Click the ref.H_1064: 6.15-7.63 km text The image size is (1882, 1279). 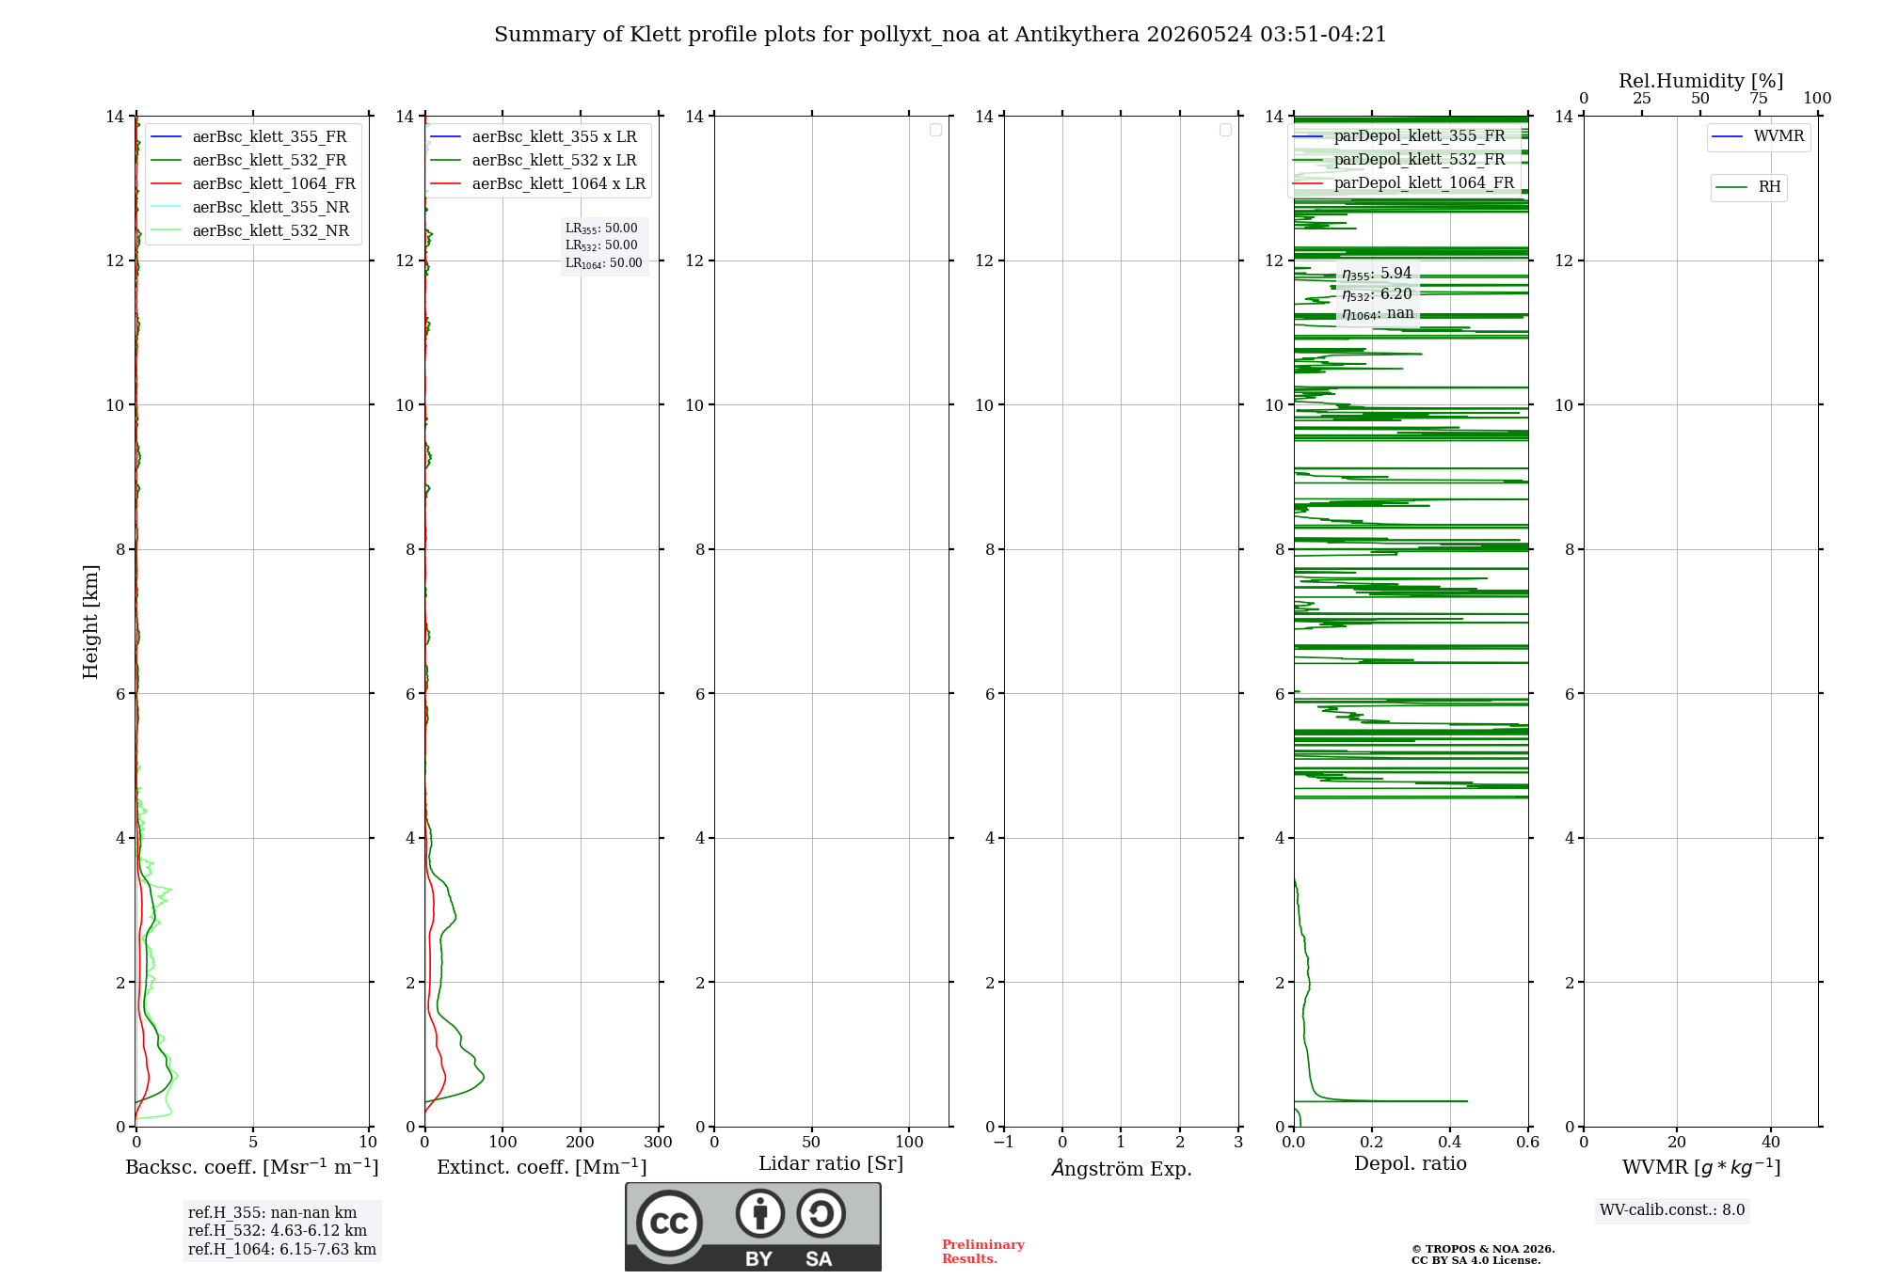tap(282, 1250)
